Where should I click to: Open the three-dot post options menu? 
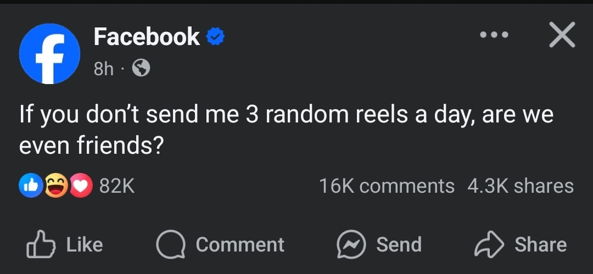[494, 35]
